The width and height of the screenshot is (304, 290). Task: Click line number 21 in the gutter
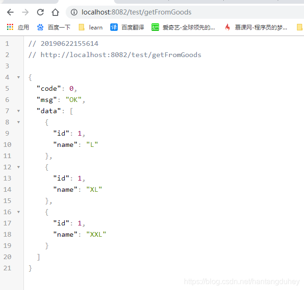8,268
